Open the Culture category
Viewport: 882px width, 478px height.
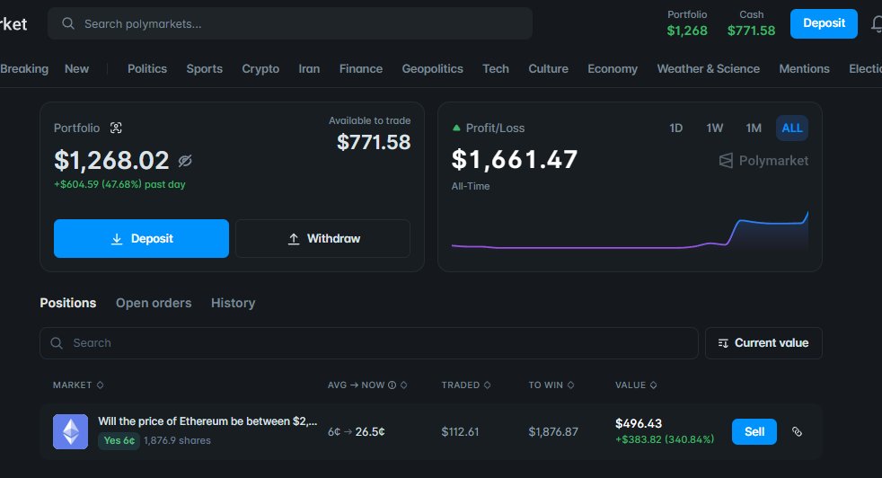(549, 68)
